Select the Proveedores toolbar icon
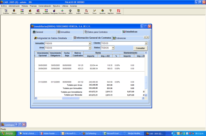 [62, 11]
